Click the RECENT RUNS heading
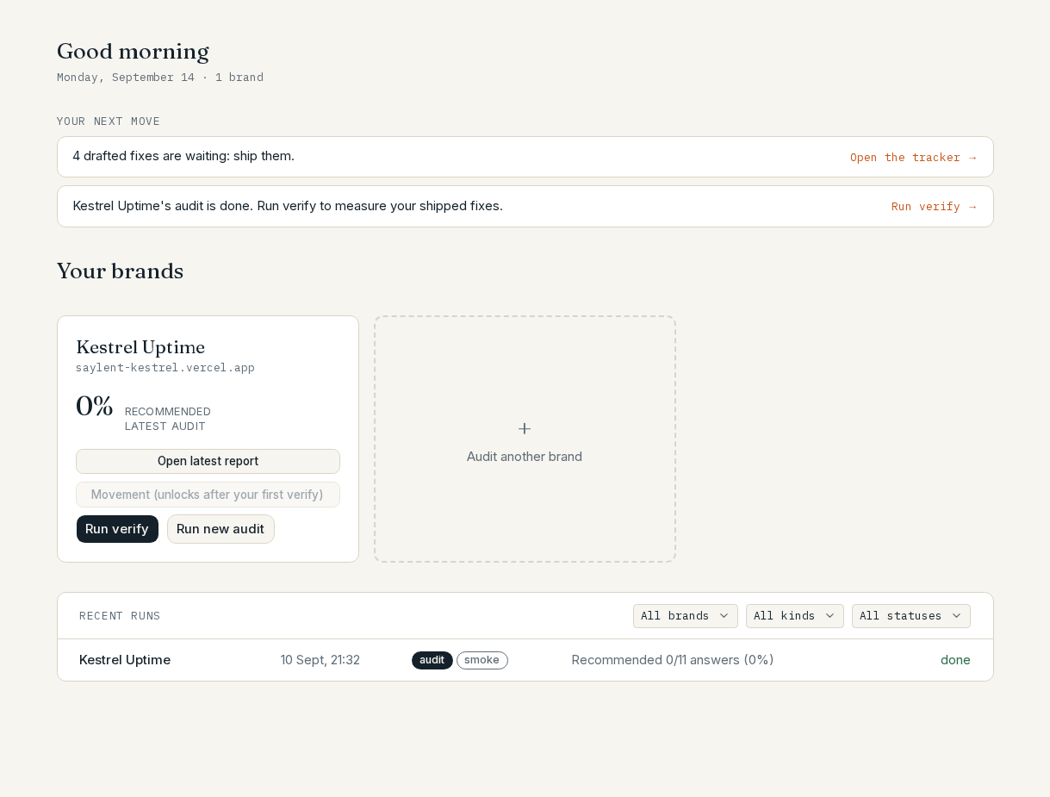This screenshot has height=797, width=1050. pos(120,616)
